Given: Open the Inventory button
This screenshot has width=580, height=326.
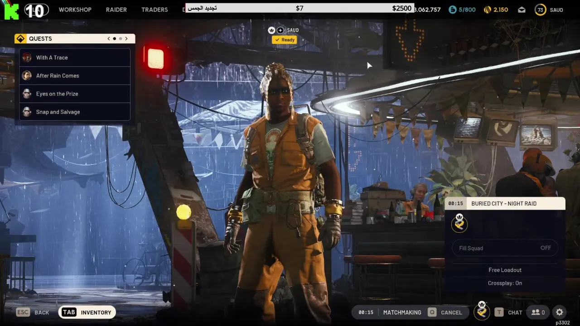Looking at the screenshot, I should pyautogui.click(x=87, y=312).
